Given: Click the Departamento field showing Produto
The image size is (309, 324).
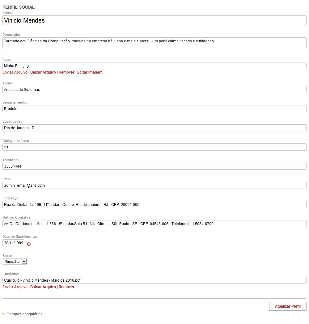Looking at the screenshot, I should click(x=154, y=109).
